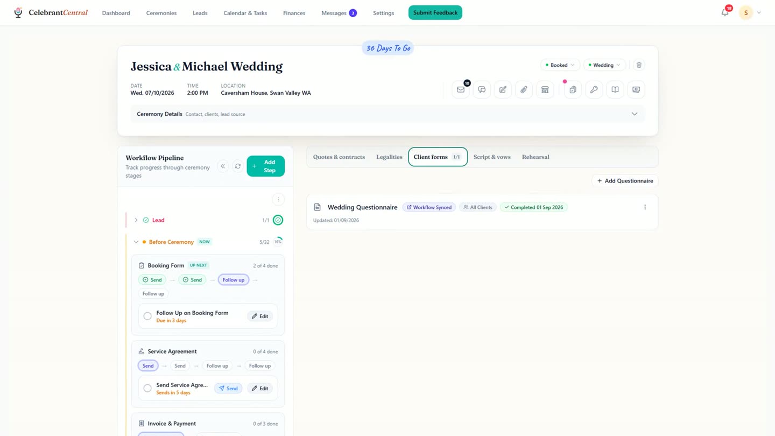
Task: Open the Wedding type dropdown
Action: (x=604, y=65)
